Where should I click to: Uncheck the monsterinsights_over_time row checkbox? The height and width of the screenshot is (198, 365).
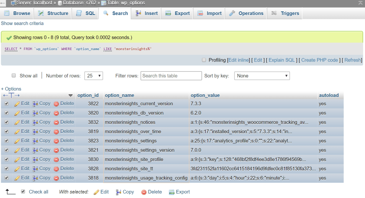point(6,132)
